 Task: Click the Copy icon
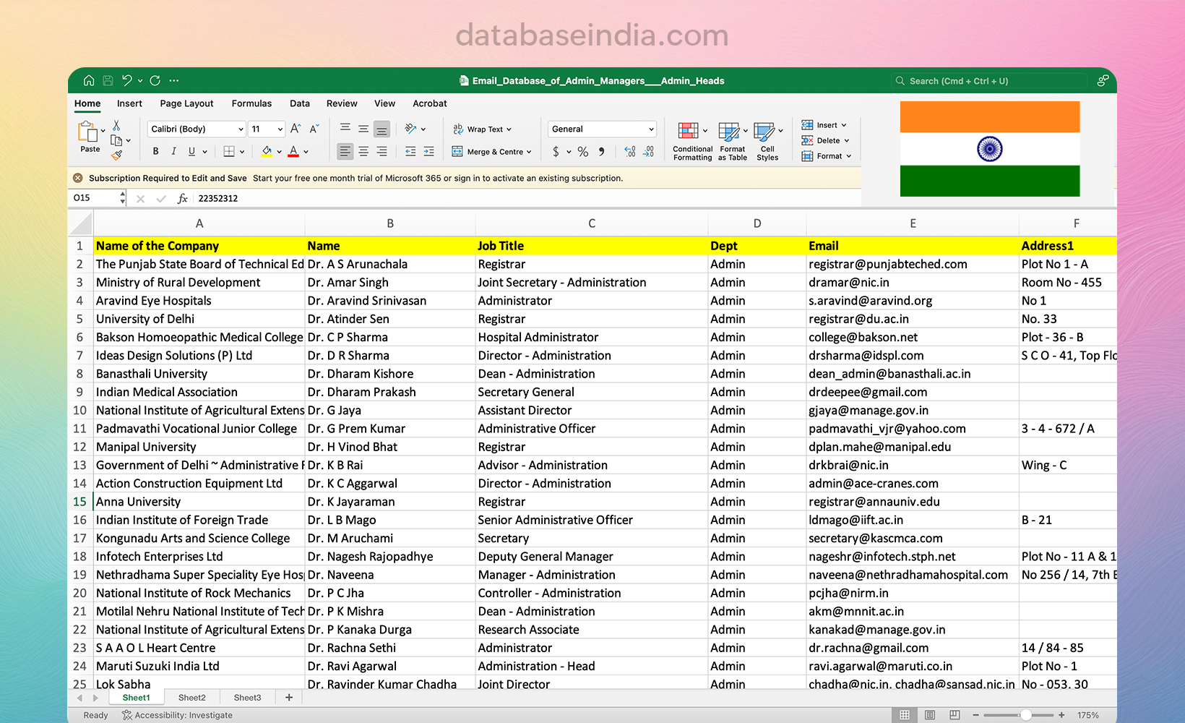[116, 140]
